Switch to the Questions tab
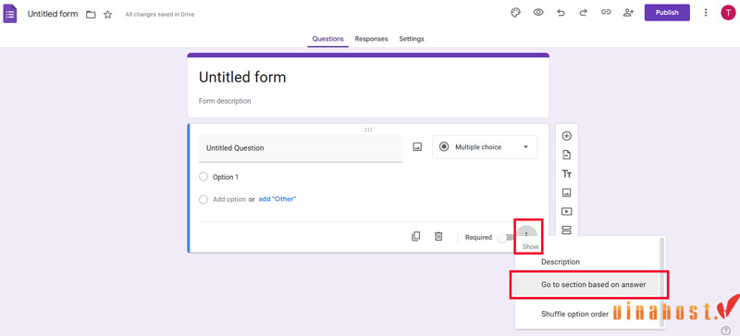740x336 pixels. (x=328, y=39)
